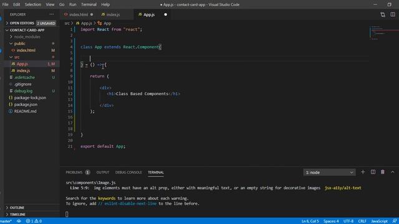Screen dimensions: 399x224
Task: Split the editor to the right
Action: (x=393, y=14)
